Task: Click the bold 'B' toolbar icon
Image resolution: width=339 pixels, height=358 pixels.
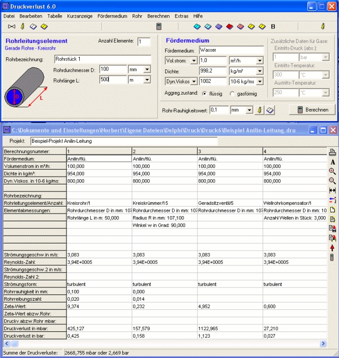Action: (x=273, y=26)
